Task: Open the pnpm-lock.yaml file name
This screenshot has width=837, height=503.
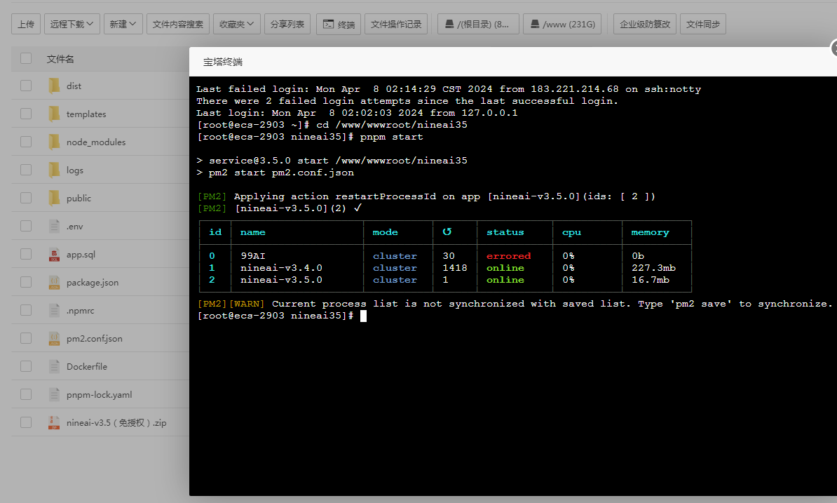Action: [100, 394]
